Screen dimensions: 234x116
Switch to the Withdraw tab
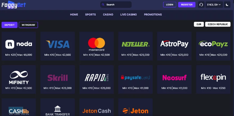pyautogui.click(x=28, y=25)
